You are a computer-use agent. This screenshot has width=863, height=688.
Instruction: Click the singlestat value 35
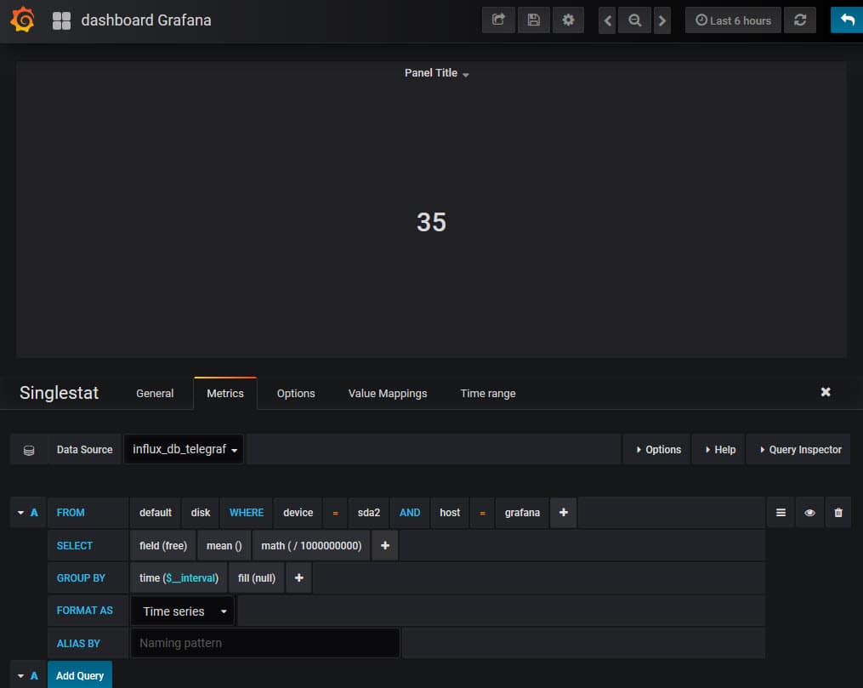point(432,222)
